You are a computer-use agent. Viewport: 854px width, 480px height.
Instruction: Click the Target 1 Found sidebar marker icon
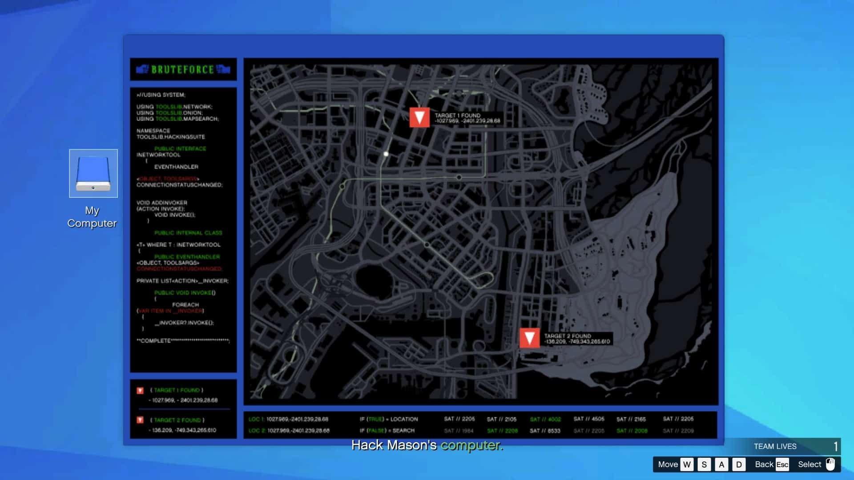point(140,391)
